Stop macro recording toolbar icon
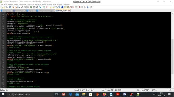The width and height of the screenshot is (174, 97). coord(82,7)
